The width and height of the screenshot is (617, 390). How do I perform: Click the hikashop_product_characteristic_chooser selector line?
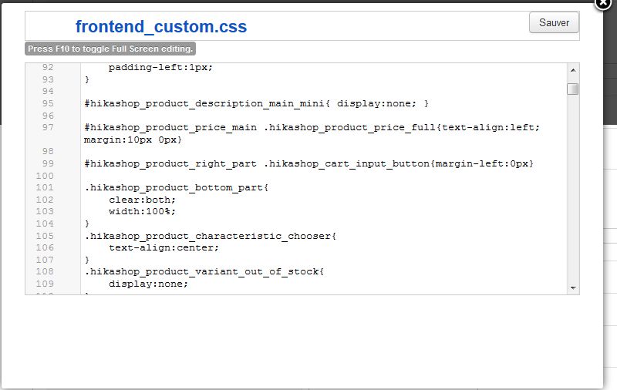[x=211, y=236]
